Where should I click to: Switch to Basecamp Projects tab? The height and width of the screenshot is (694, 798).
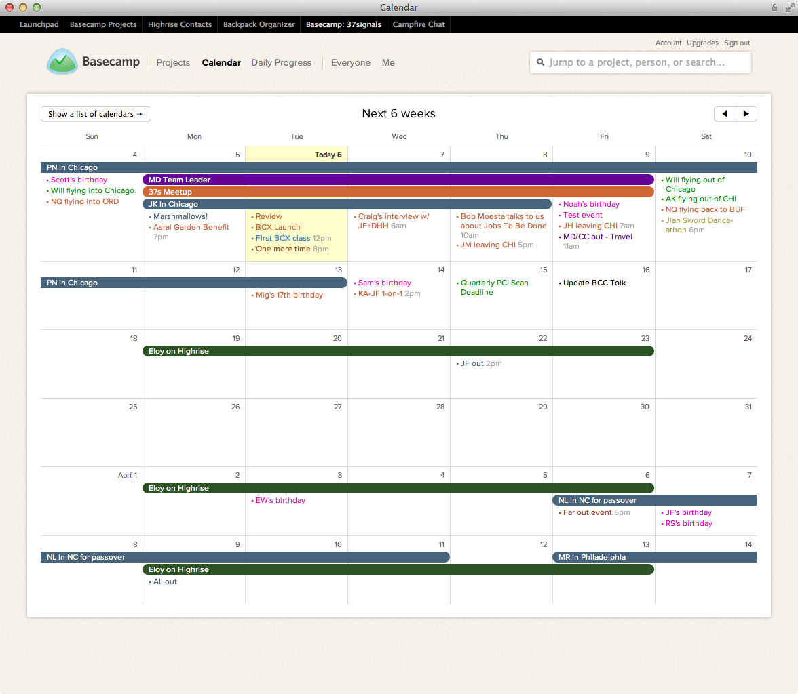tap(103, 24)
